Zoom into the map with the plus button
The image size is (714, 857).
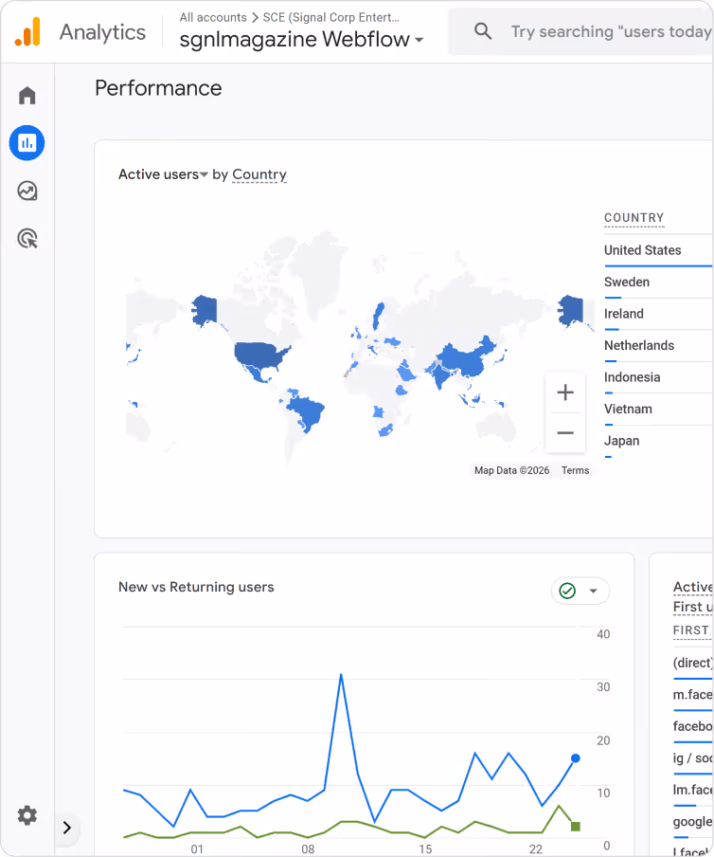point(565,392)
